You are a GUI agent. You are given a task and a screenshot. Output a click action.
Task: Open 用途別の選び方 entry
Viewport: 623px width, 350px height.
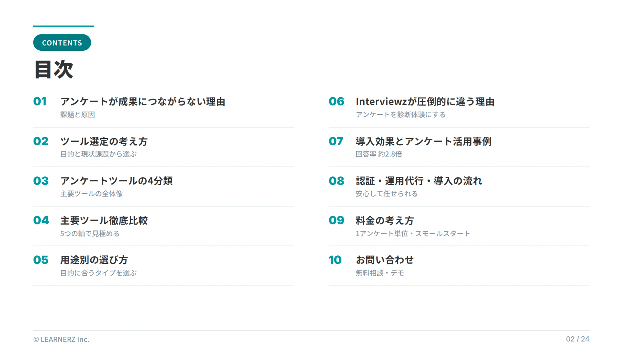tap(94, 260)
